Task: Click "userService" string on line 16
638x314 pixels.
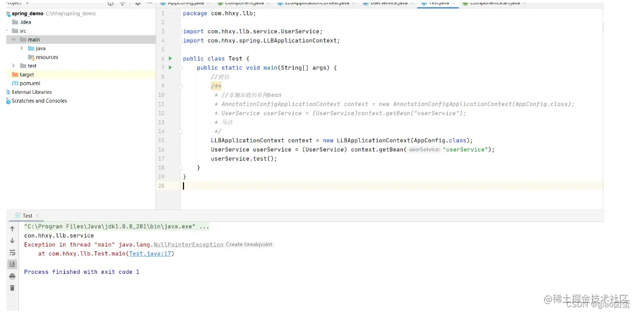Action: [x=465, y=150]
